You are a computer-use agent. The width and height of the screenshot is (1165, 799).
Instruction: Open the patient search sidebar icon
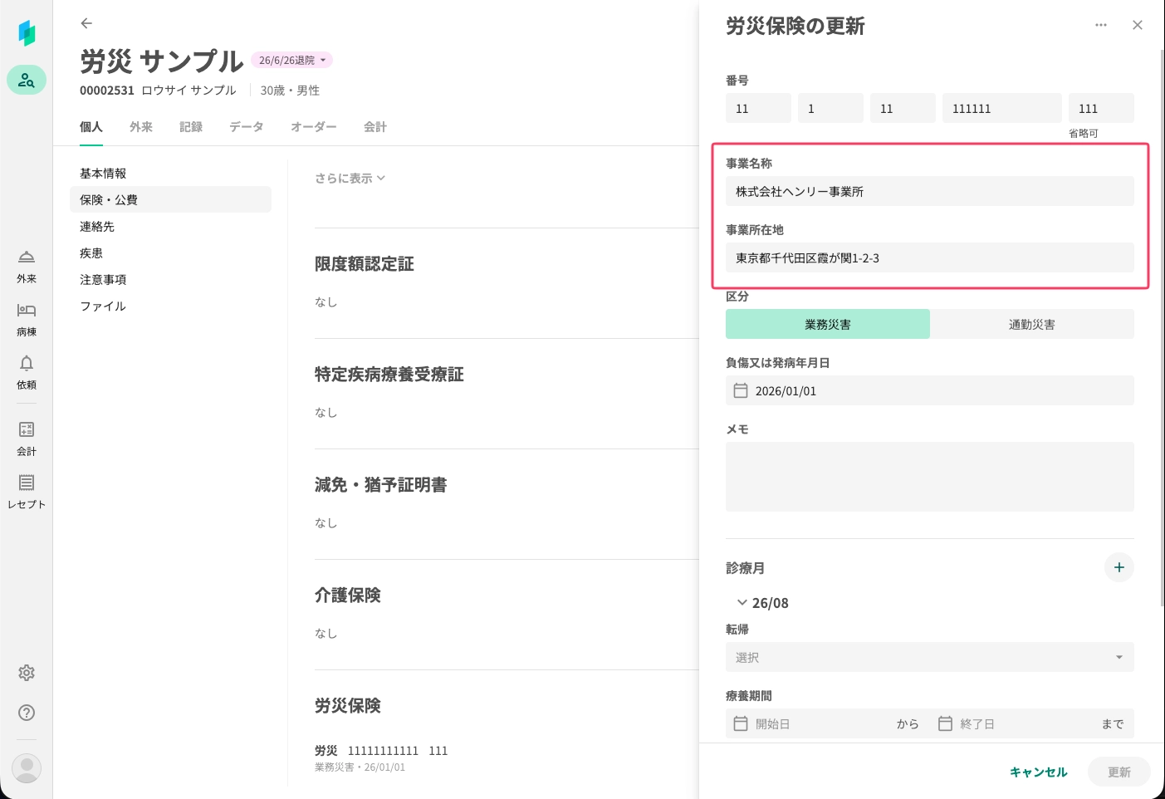[x=27, y=80]
